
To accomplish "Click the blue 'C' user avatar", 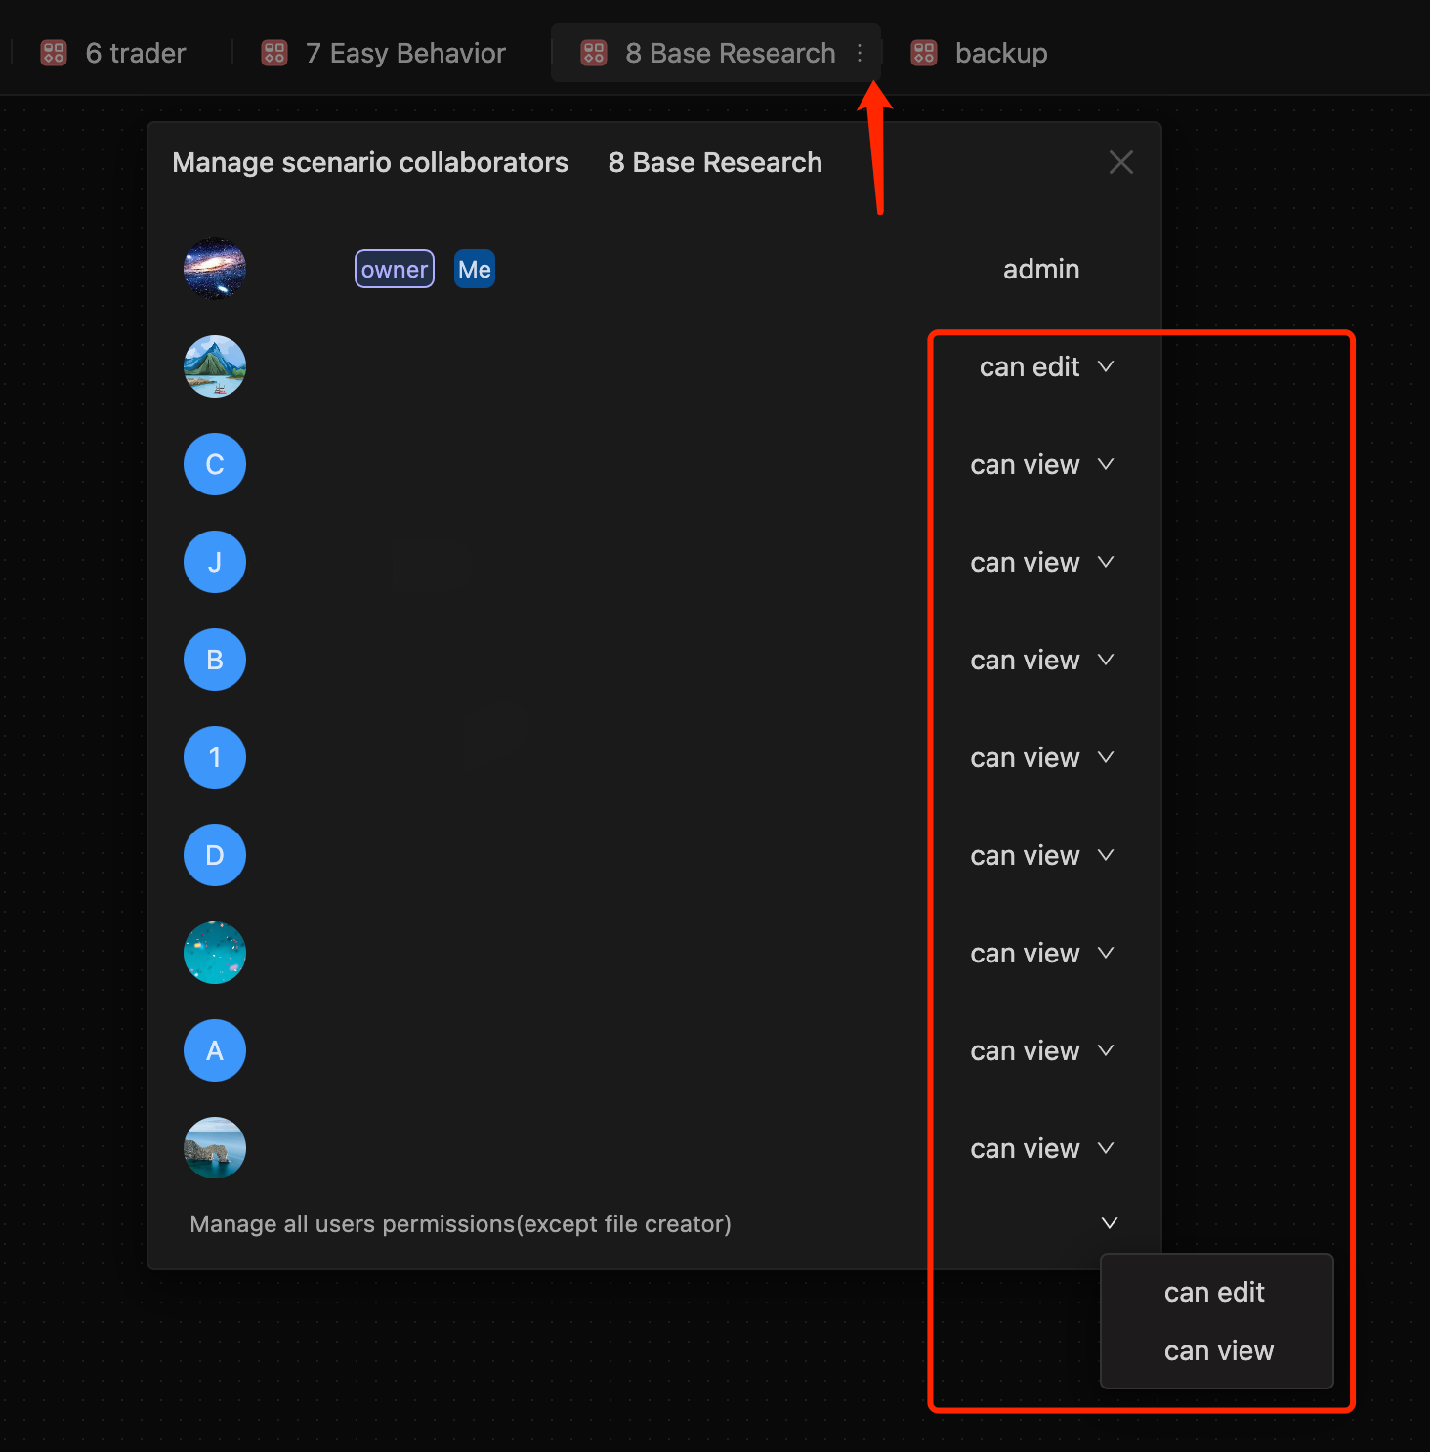I will [215, 464].
